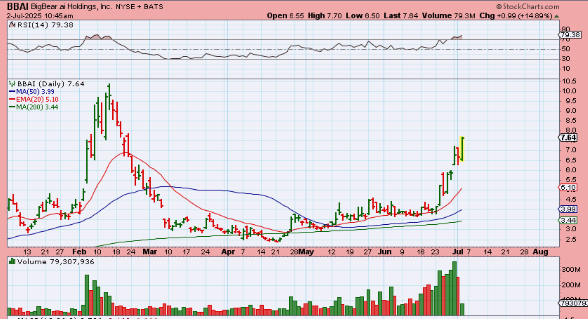Click the green up-arrow beside Chg
This screenshot has height=319, width=588.
coord(556,16)
